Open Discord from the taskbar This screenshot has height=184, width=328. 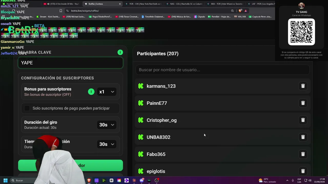point(142,180)
